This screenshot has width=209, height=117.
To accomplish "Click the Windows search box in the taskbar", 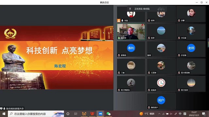I will pos(36,114).
